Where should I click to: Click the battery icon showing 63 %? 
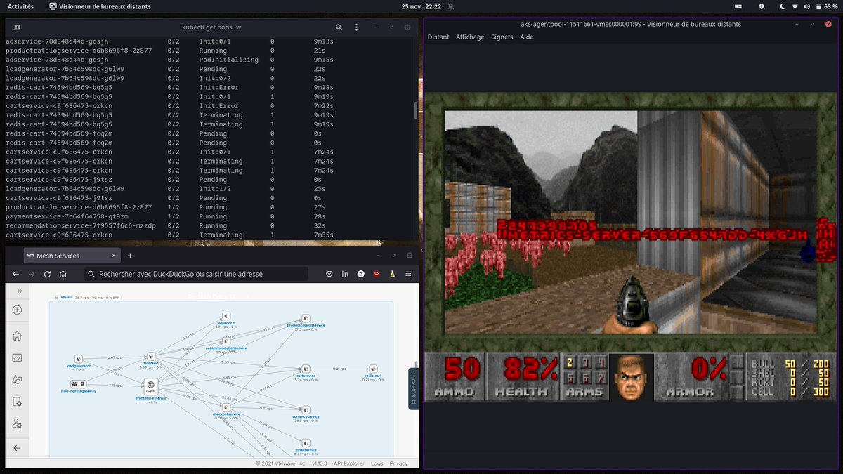[x=817, y=6]
